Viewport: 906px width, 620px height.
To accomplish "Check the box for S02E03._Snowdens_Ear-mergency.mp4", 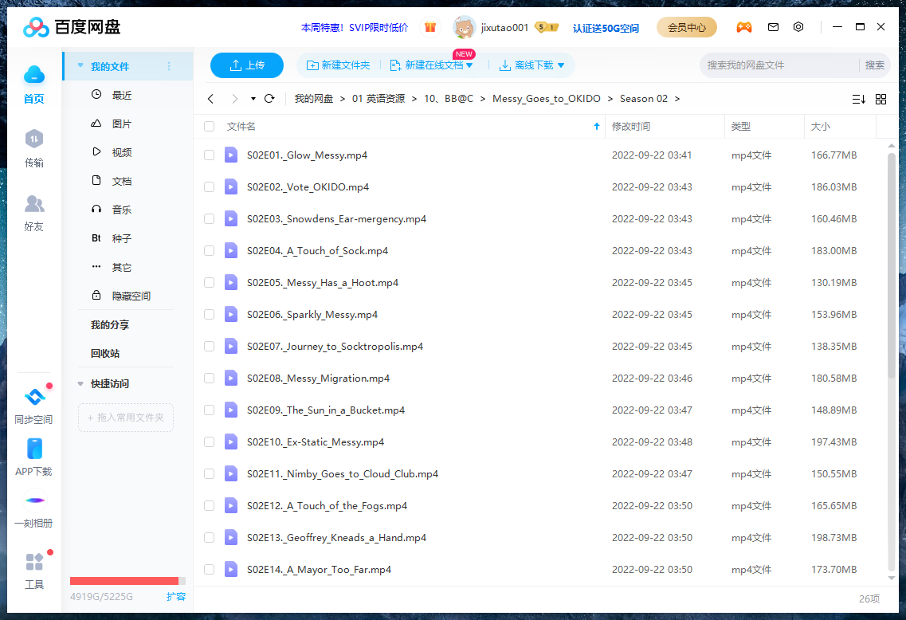I will click(x=209, y=218).
